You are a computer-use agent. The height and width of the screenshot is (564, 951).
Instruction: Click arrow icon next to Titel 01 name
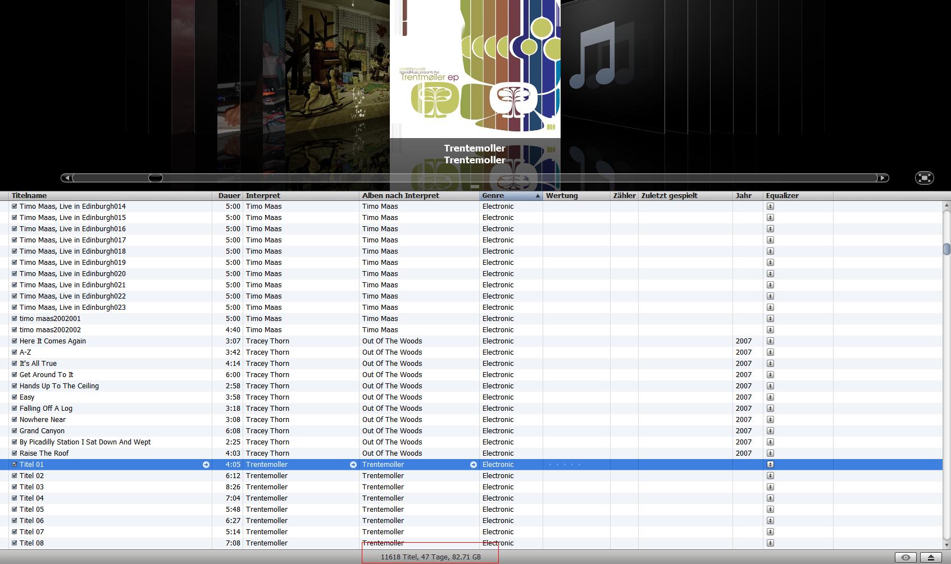pyautogui.click(x=206, y=465)
